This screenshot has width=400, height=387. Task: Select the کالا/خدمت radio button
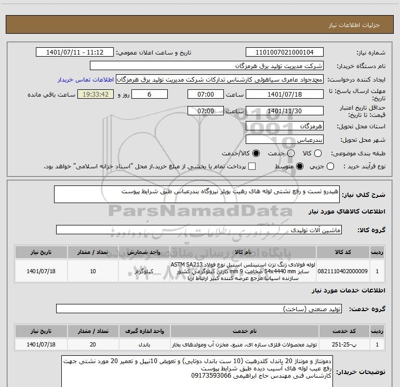tap(256, 153)
